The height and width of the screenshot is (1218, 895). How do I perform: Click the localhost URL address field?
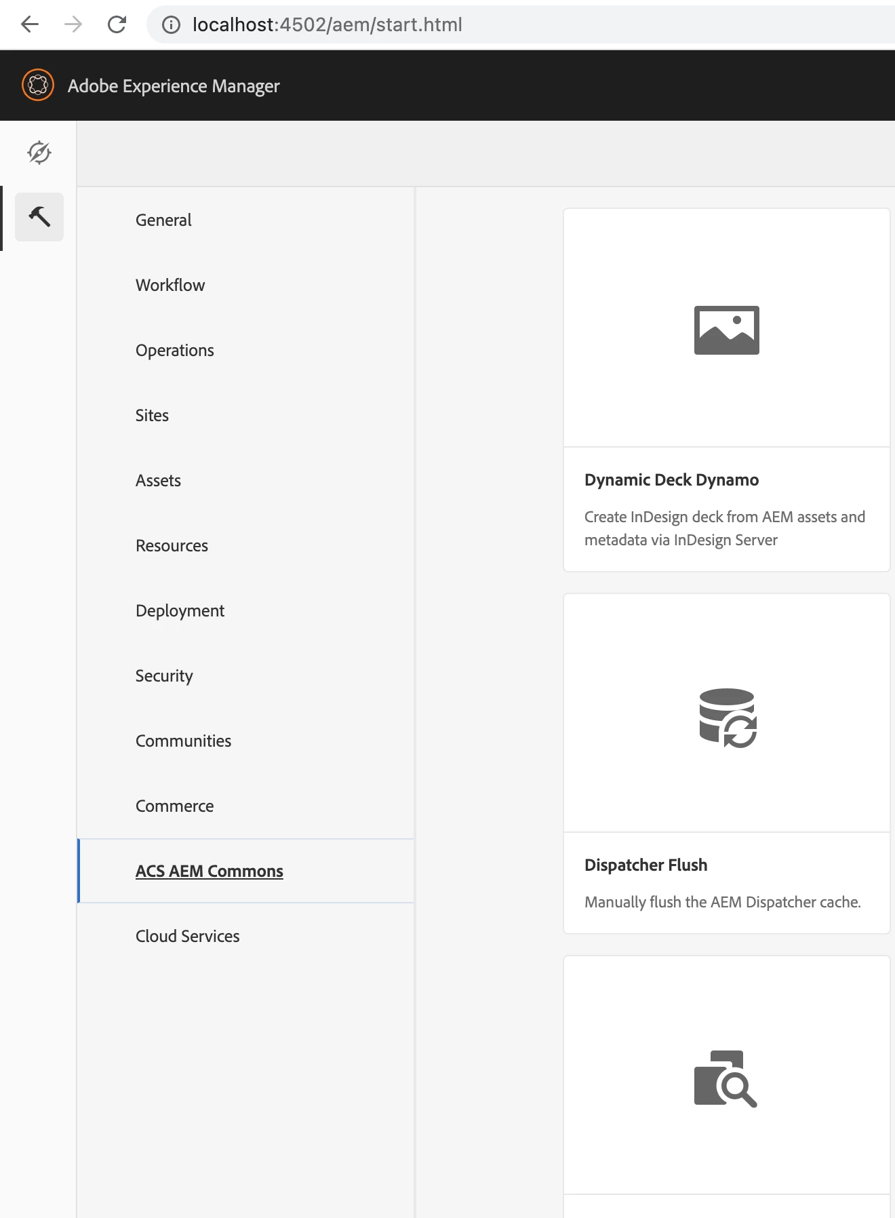[521, 24]
